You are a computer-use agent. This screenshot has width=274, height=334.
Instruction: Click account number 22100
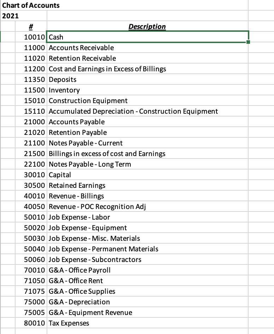tap(31, 164)
